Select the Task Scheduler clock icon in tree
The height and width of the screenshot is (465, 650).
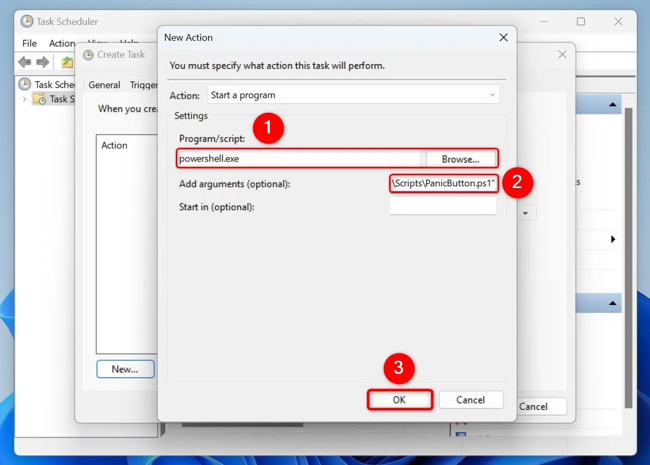pos(26,84)
